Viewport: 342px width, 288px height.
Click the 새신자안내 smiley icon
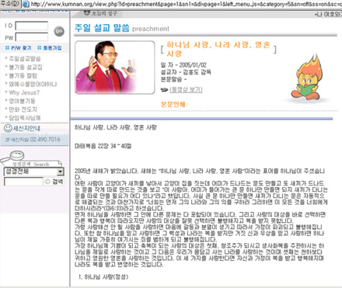pos(8,128)
